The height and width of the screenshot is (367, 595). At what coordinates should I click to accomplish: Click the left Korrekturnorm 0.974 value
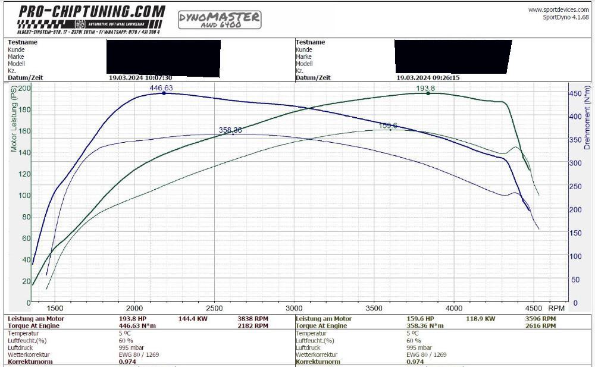tap(128, 362)
